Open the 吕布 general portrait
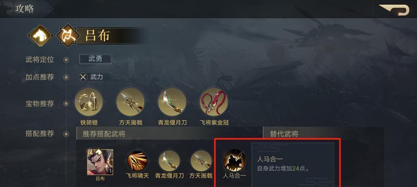Image resolution: width=417 pixels, height=187 pixels. [x=100, y=162]
